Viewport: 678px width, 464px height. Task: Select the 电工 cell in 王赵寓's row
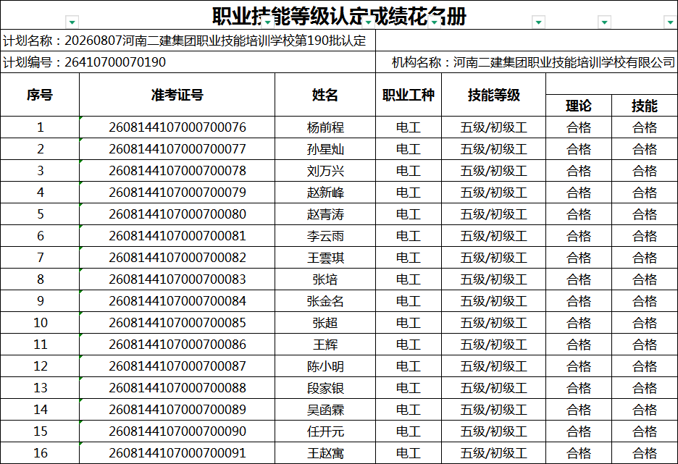[x=409, y=452]
